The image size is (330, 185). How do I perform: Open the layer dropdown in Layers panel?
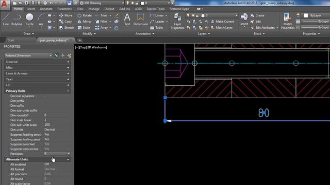tap(236, 15)
